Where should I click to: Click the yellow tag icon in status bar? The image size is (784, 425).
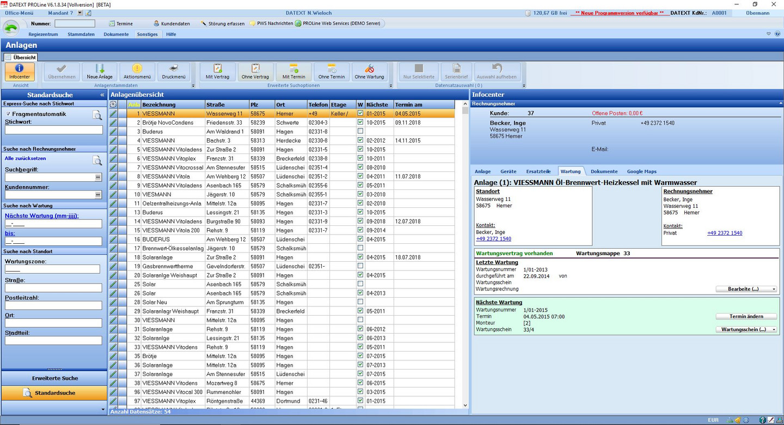click(x=737, y=420)
